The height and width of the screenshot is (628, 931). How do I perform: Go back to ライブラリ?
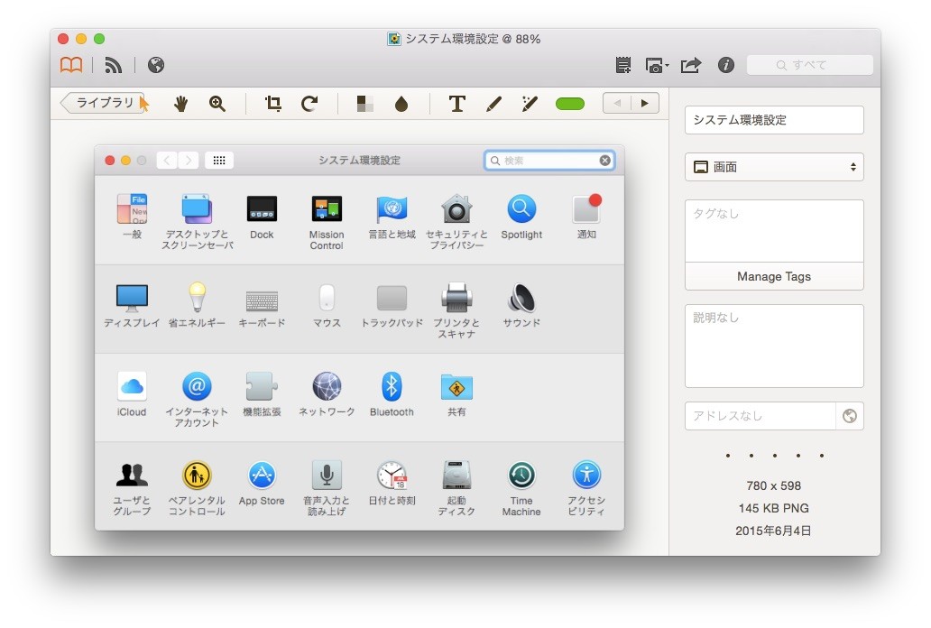click(104, 103)
